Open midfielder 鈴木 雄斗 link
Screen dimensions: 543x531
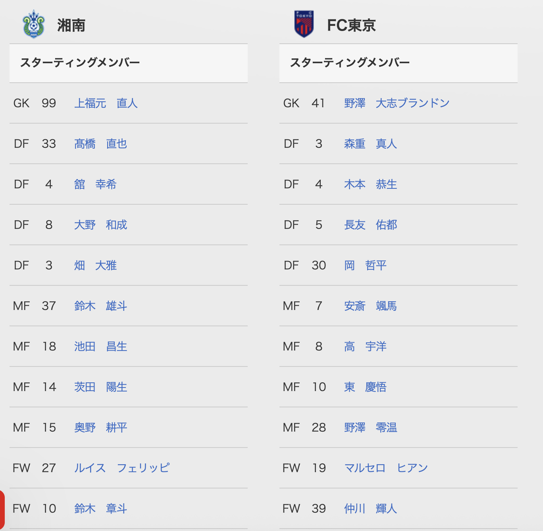pos(101,306)
